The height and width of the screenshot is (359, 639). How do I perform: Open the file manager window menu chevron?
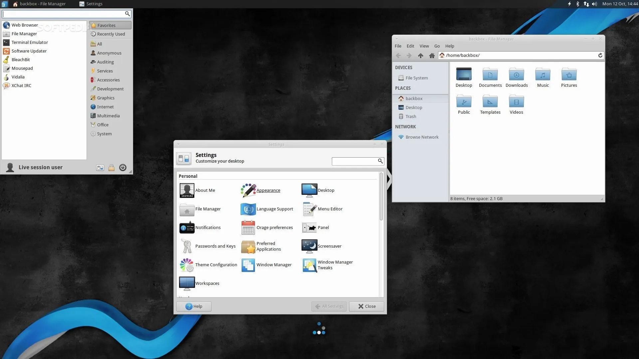[397, 39]
